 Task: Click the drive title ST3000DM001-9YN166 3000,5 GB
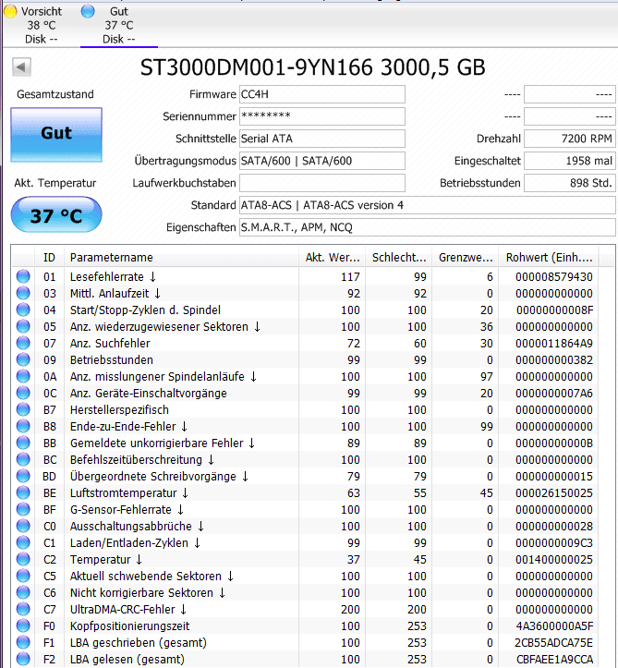coord(312,67)
